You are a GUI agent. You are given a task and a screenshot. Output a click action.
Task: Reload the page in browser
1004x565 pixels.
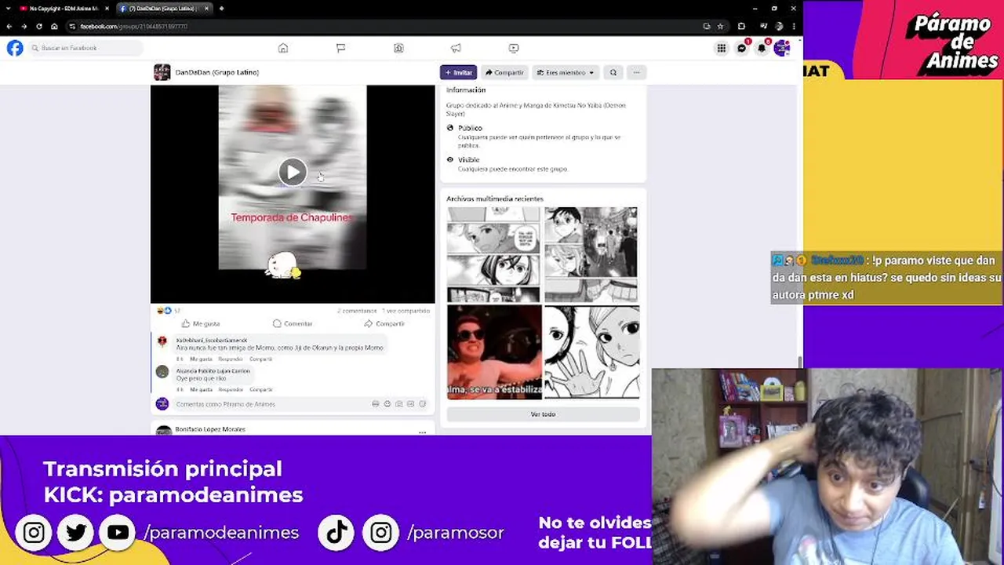point(38,26)
